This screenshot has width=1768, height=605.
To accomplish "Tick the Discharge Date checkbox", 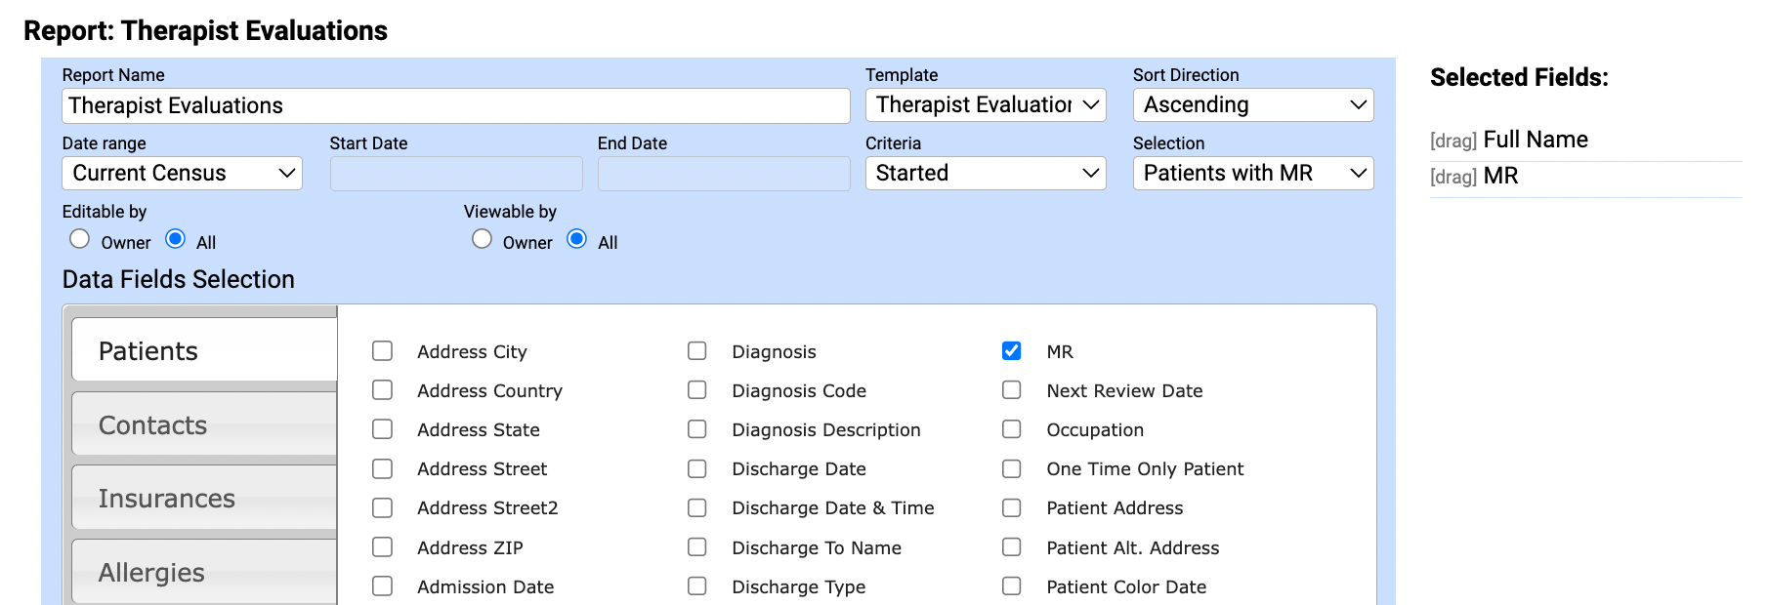I will coord(696,468).
